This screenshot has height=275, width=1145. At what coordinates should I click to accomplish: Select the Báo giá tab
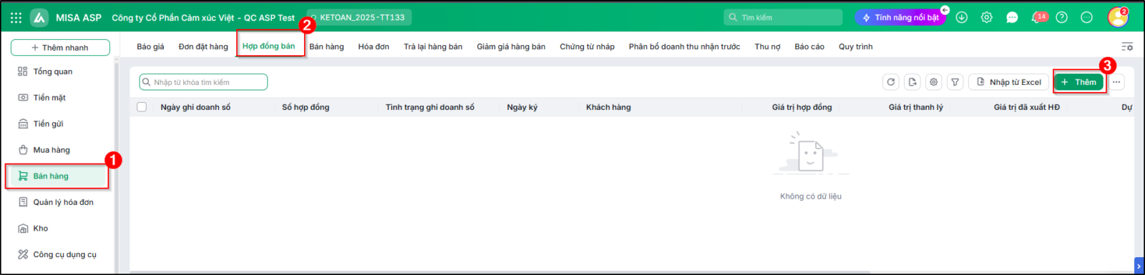(x=150, y=46)
